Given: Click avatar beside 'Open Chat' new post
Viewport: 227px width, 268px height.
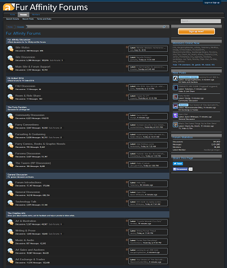Looking at the screenshot, I should [x=175, y=115].
